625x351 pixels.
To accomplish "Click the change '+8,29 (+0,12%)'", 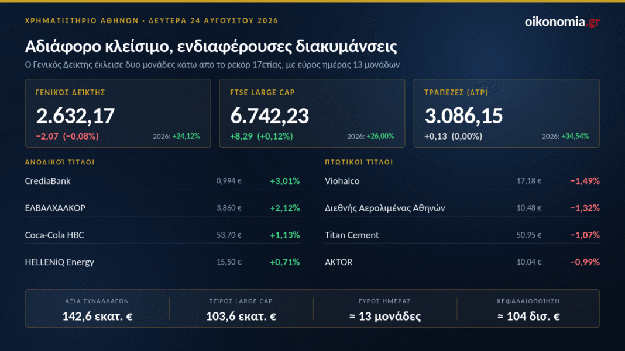I will tap(262, 136).
